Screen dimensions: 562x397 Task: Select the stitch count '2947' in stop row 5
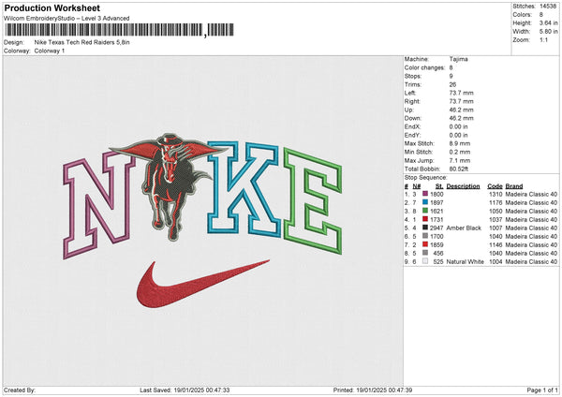point(436,228)
